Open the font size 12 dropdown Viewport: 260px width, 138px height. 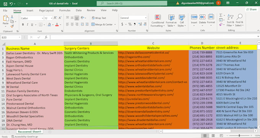pyautogui.click(x=52, y=18)
